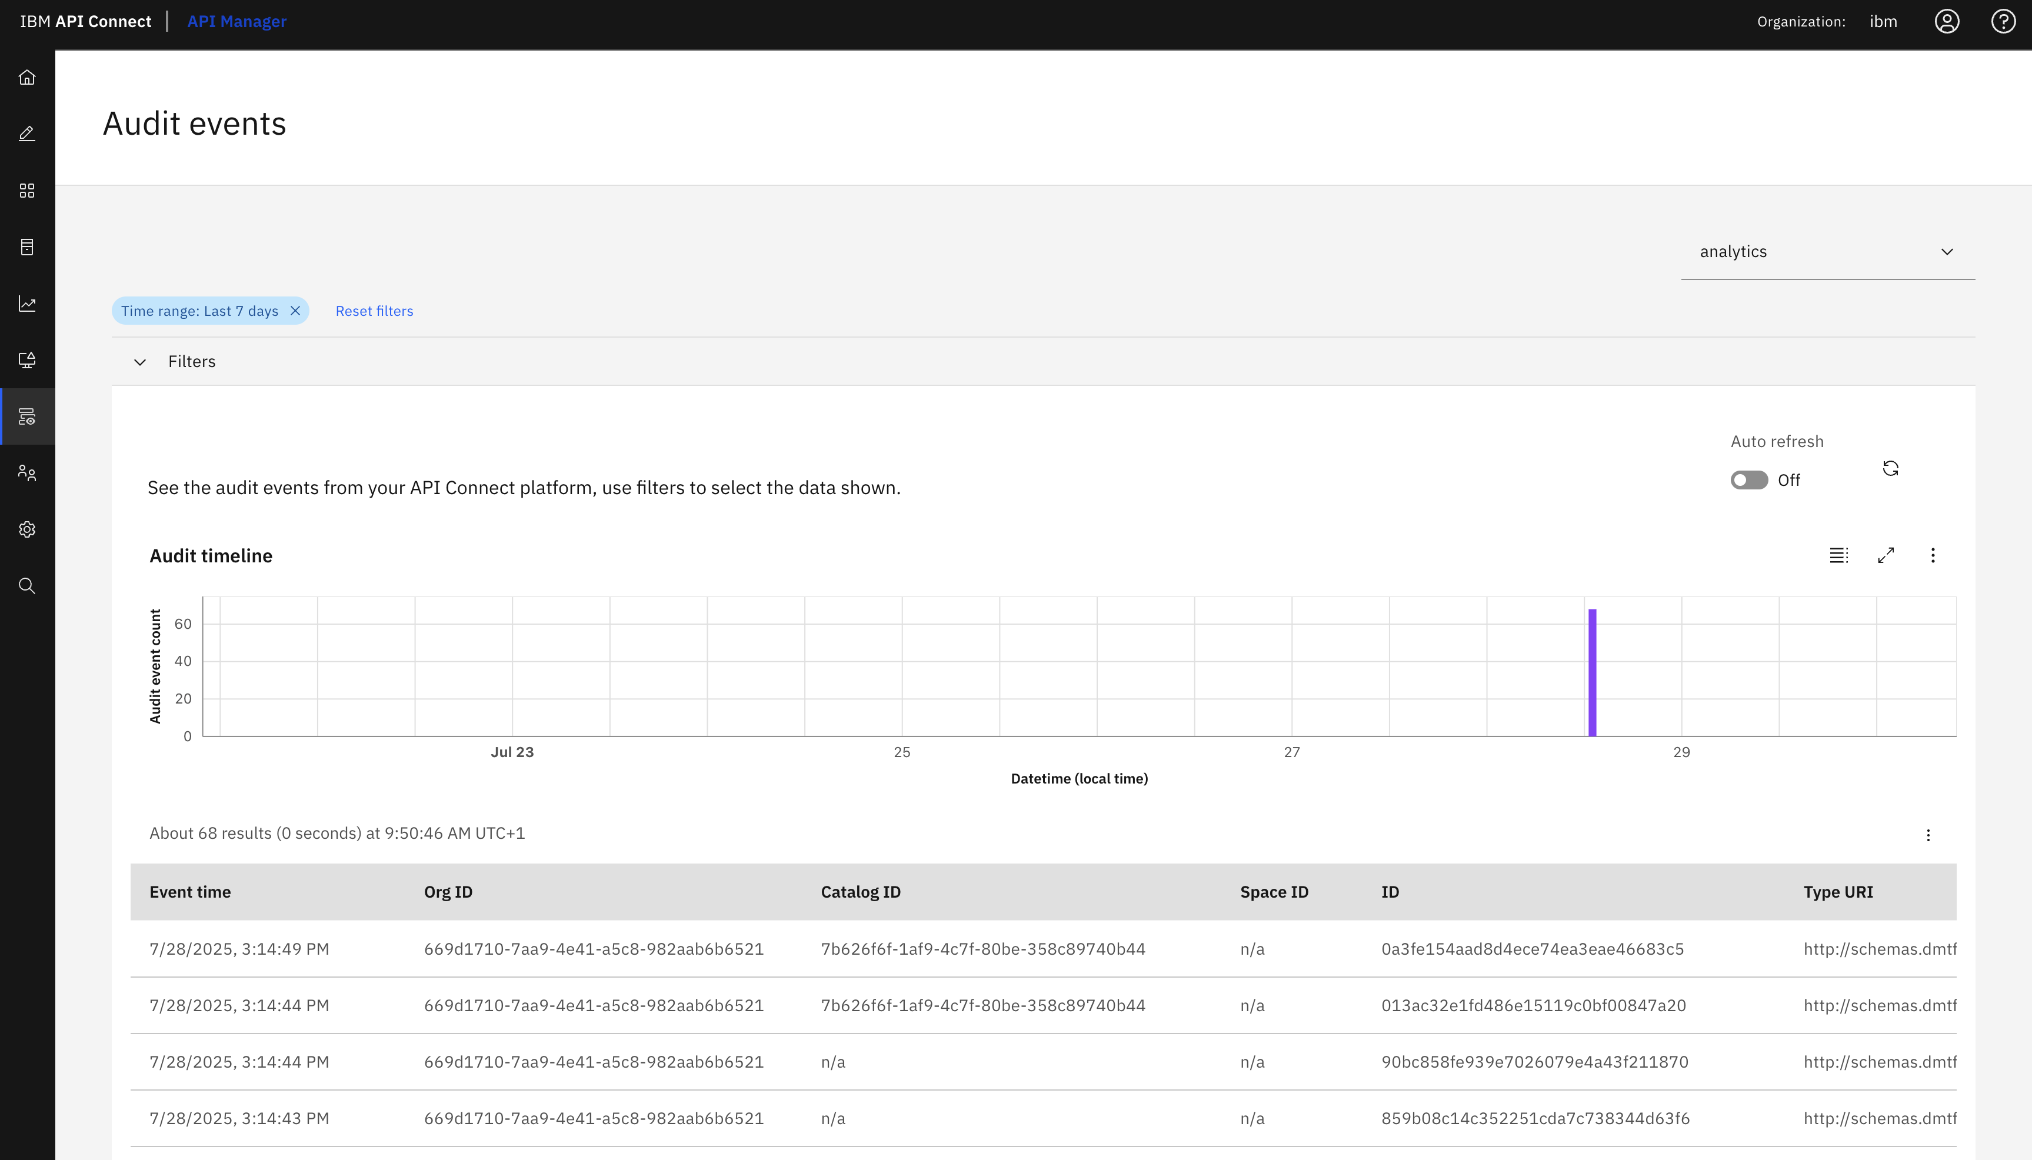2032x1160 pixels.
Task: Open the Settings gear icon in sidebar
Action: coord(27,530)
